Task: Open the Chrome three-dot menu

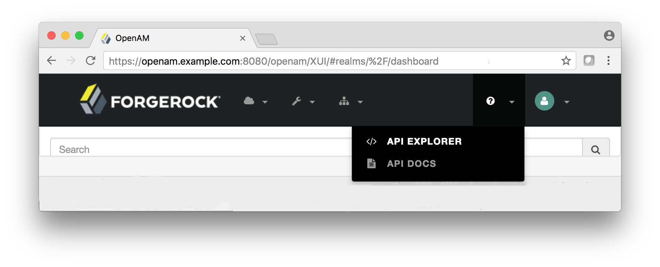Action: pyautogui.click(x=609, y=60)
